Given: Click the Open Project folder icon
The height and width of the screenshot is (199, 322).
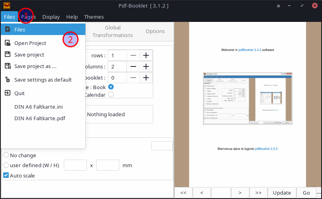Looking at the screenshot, I should coord(7,43).
